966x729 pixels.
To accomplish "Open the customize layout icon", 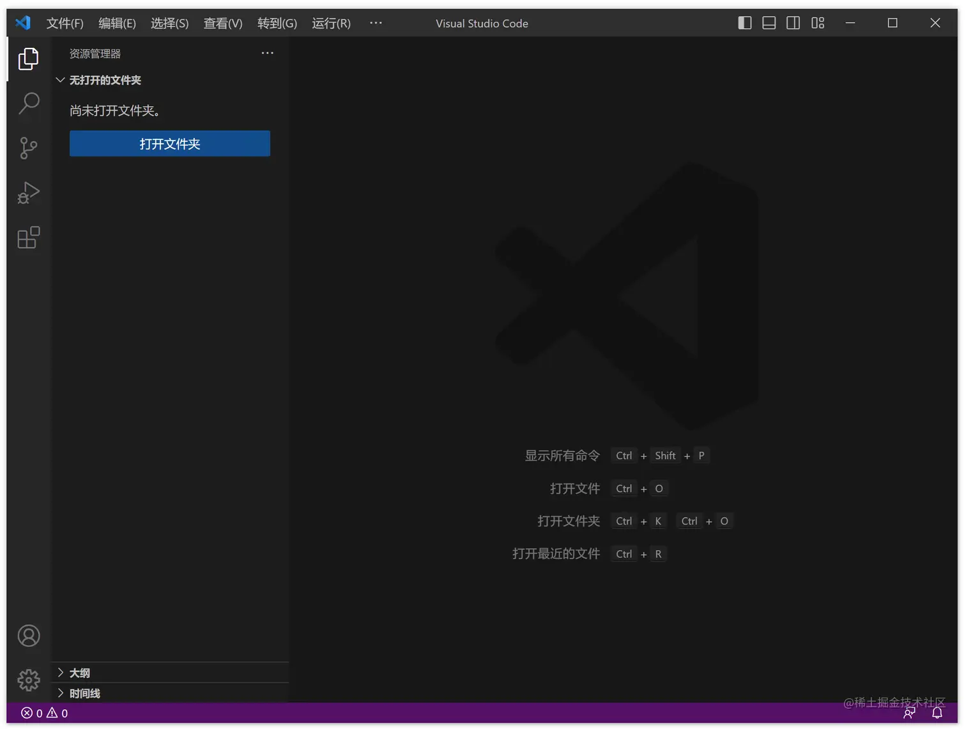I will [x=818, y=23].
